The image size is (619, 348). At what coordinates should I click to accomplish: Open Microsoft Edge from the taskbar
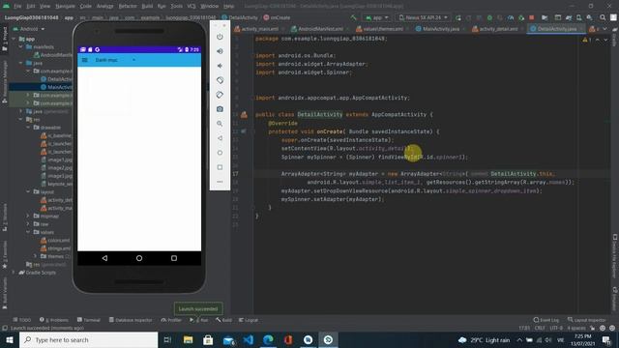click(x=268, y=340)
